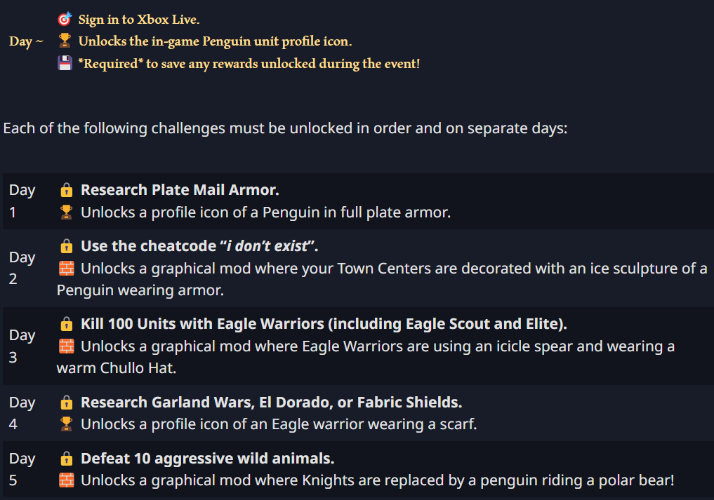Click the lock icon next to Research Plate Mail Armor
The width and height of the screenshot is (714, 500).
click(66, 190)
